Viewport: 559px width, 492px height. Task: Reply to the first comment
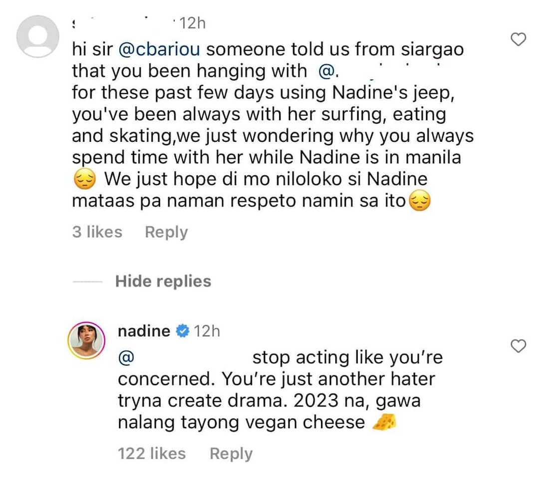point(166,232)
